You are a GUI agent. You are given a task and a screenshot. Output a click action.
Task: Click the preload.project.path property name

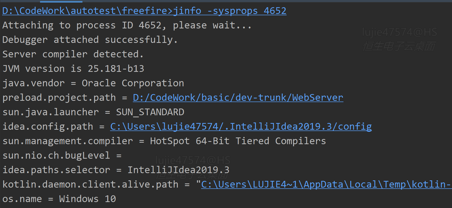(x=59, y=98)
